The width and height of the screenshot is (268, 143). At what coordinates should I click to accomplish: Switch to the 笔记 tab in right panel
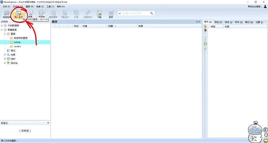point(249,22)
